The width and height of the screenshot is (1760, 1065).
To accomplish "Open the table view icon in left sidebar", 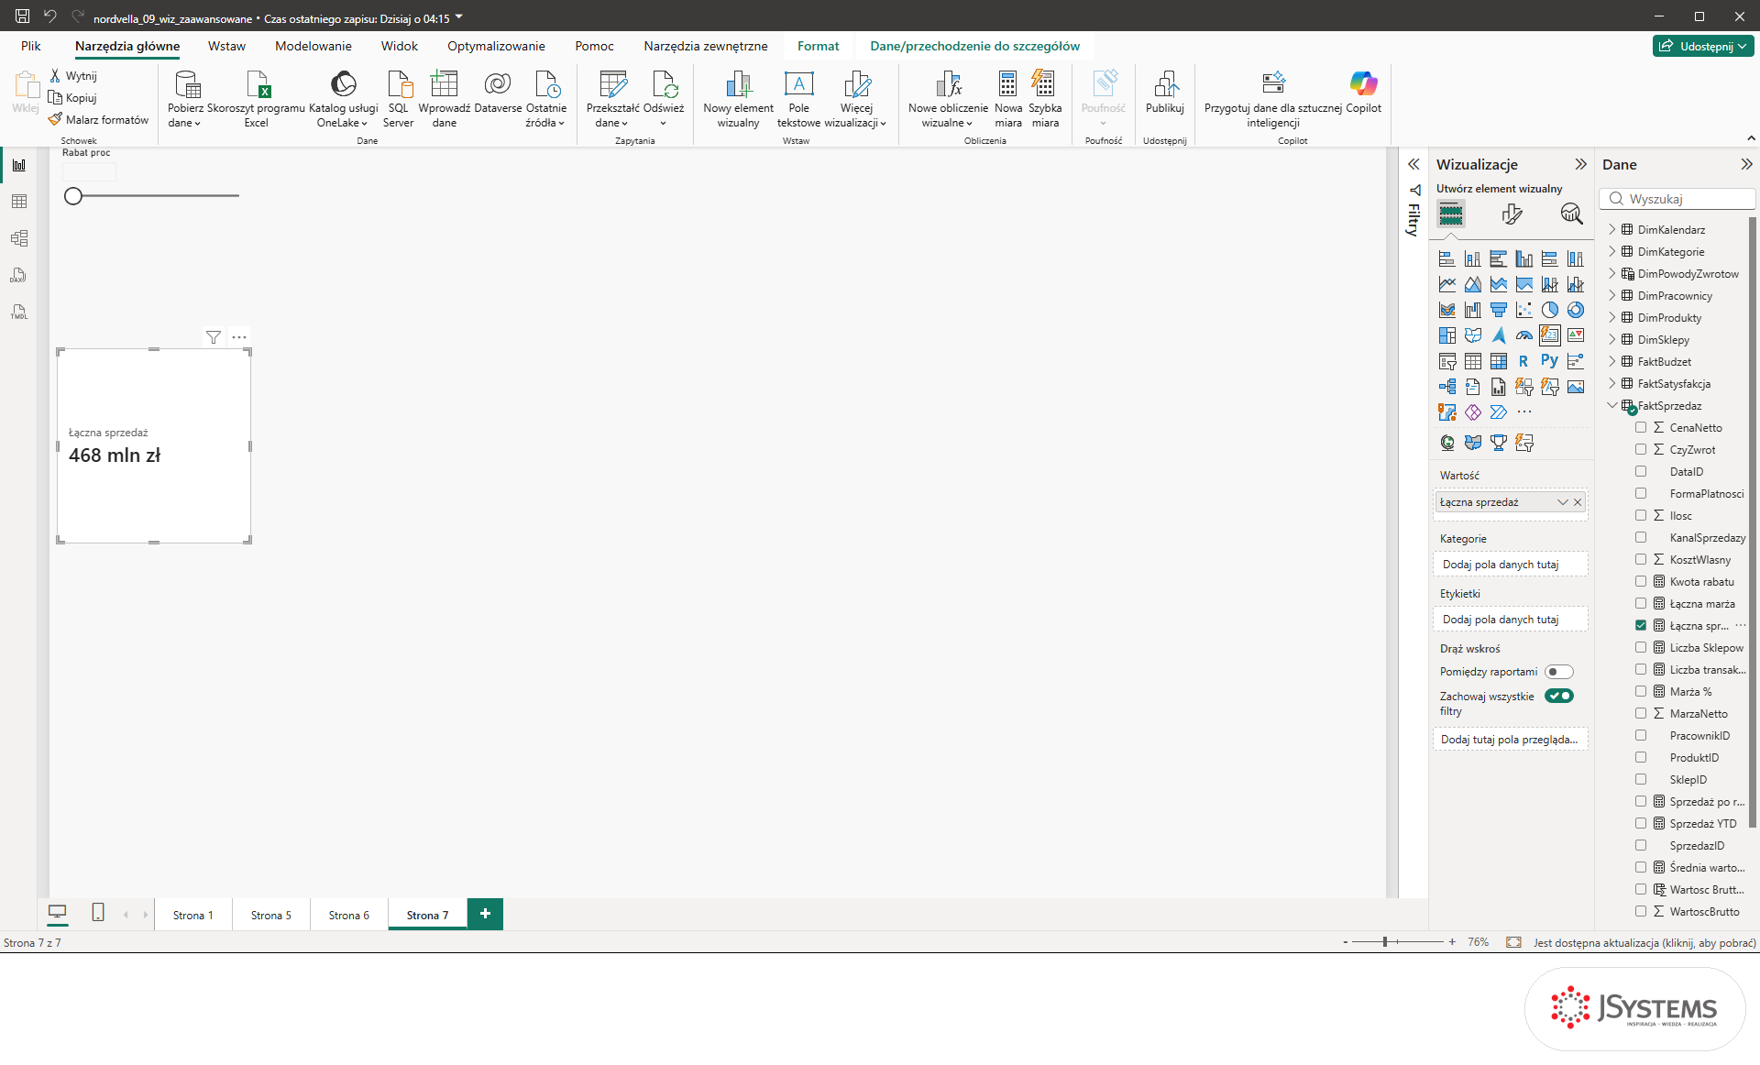I will click(19, 202).
